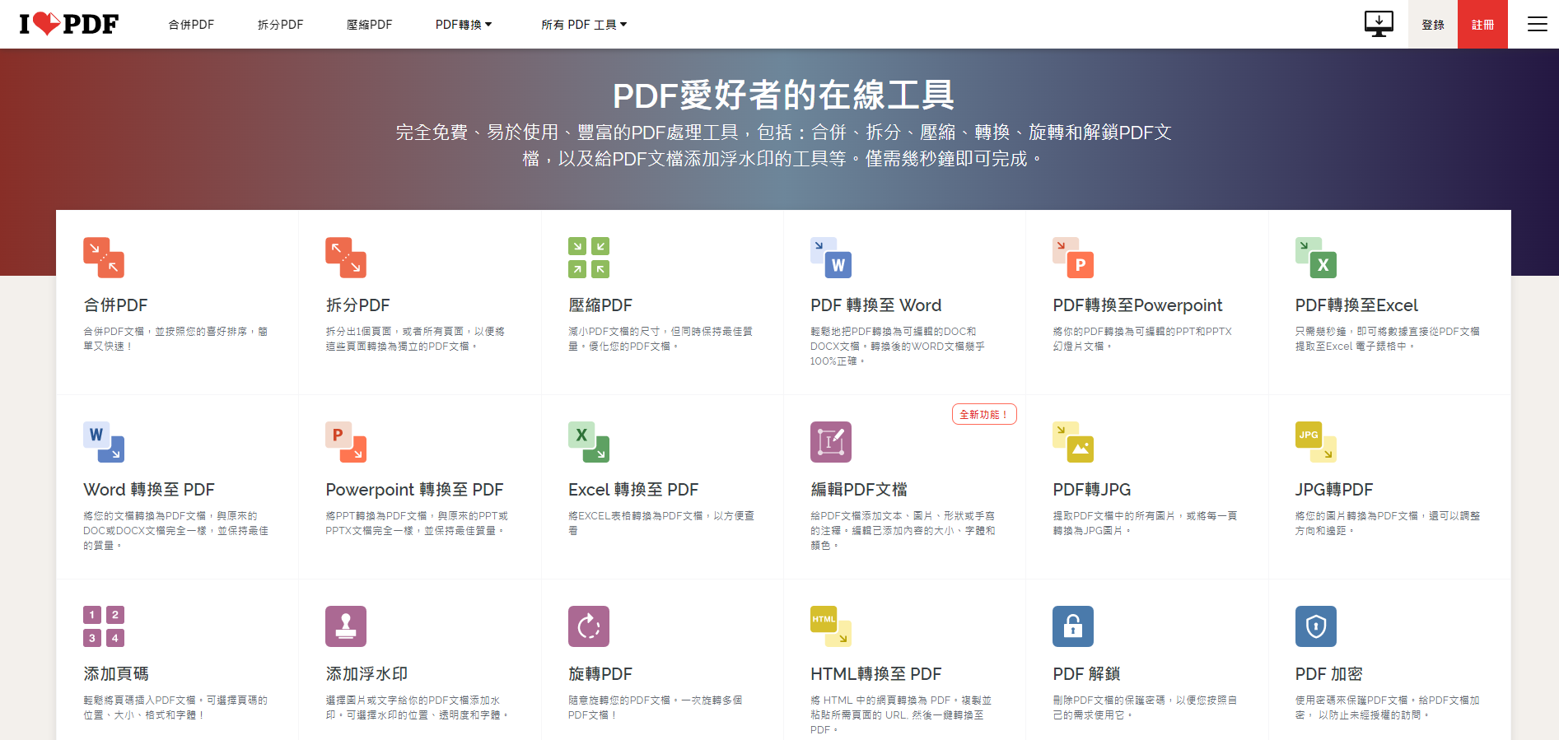Select the PDF轉換至Powerpoint icon
The width and height of the screenshot is (1559, 740).
pyautogui.click(x=1073, y=258)
